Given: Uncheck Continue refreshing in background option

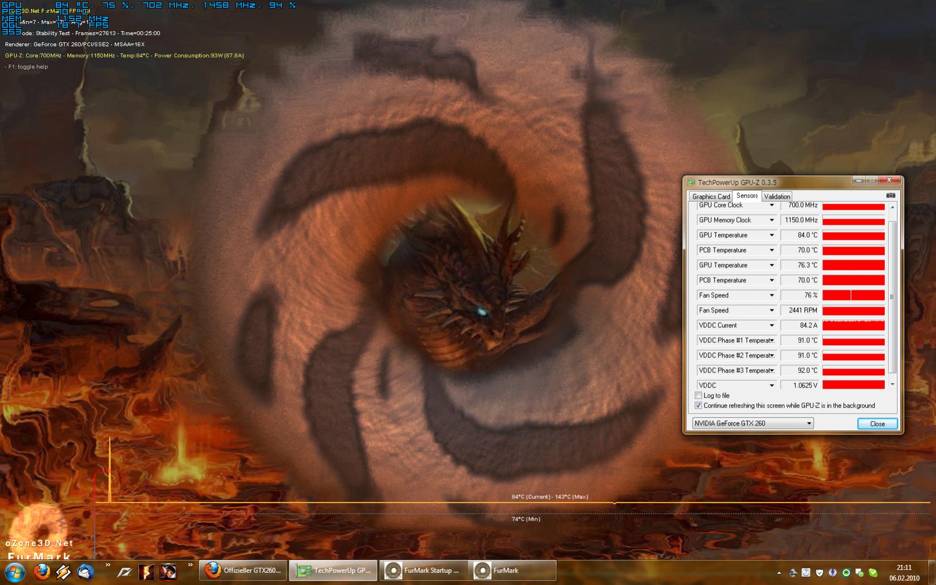Looking at the screenshot, I should [698, 405].
